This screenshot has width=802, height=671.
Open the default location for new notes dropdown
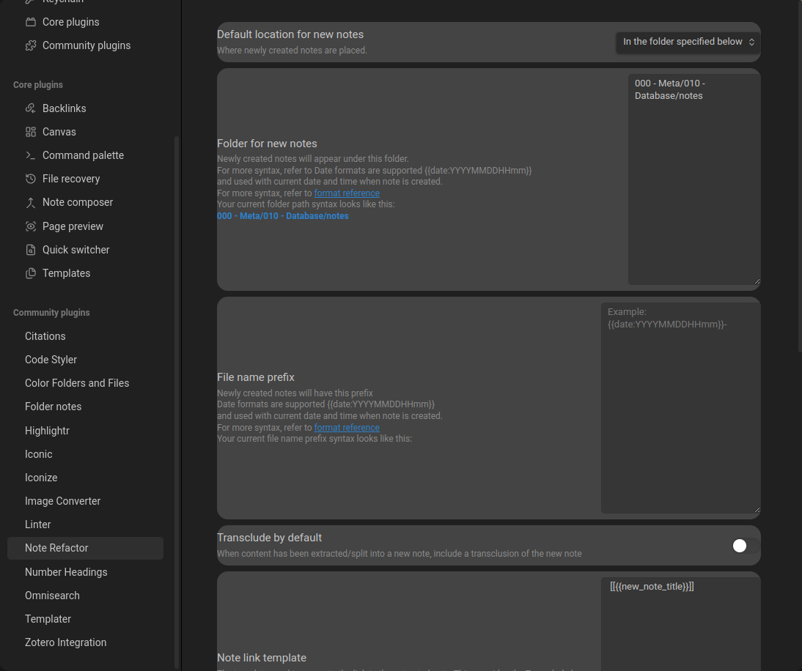tap(688, 42)
